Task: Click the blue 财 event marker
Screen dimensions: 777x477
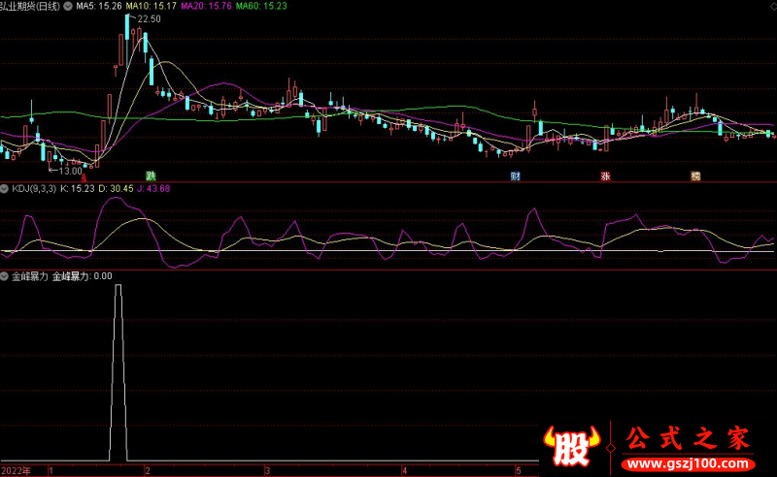Action: [x=516, y=175]
